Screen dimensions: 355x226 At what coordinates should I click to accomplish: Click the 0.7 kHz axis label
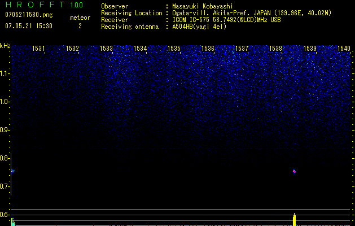click(5, 186)
